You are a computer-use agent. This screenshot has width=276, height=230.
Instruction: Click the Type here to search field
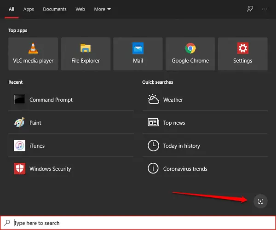[138, 223]
